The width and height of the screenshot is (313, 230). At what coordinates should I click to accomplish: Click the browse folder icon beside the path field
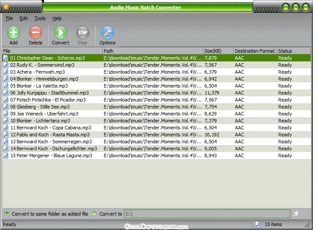tap(295, 213)
